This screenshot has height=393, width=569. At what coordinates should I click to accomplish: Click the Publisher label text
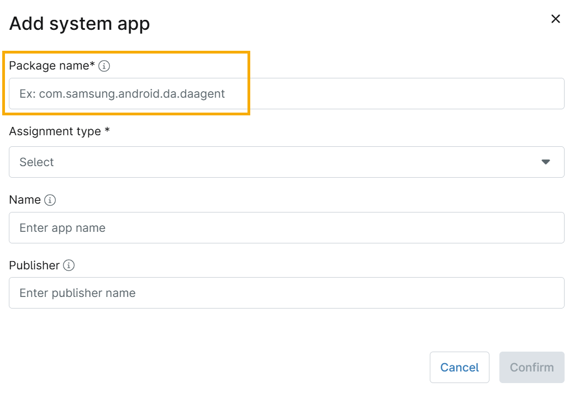[34, 265]
